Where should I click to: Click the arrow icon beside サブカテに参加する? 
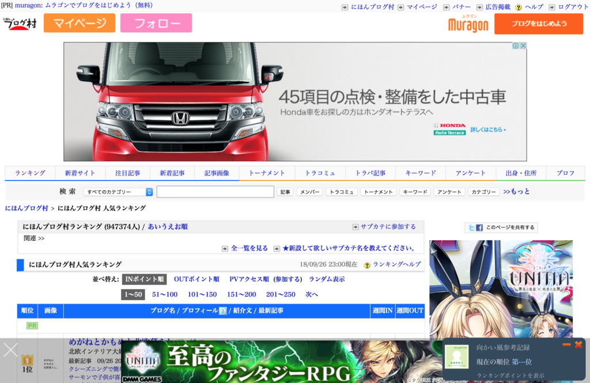(355, 227)
